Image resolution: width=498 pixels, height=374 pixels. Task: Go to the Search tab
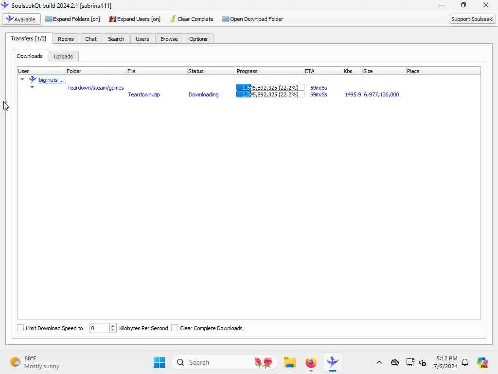[x=116, y=39]
